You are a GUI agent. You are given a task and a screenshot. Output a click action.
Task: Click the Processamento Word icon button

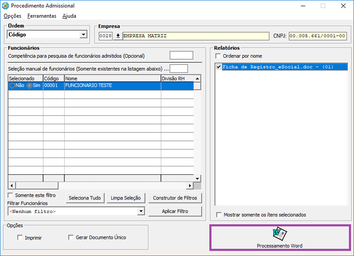tap(280, 237)
